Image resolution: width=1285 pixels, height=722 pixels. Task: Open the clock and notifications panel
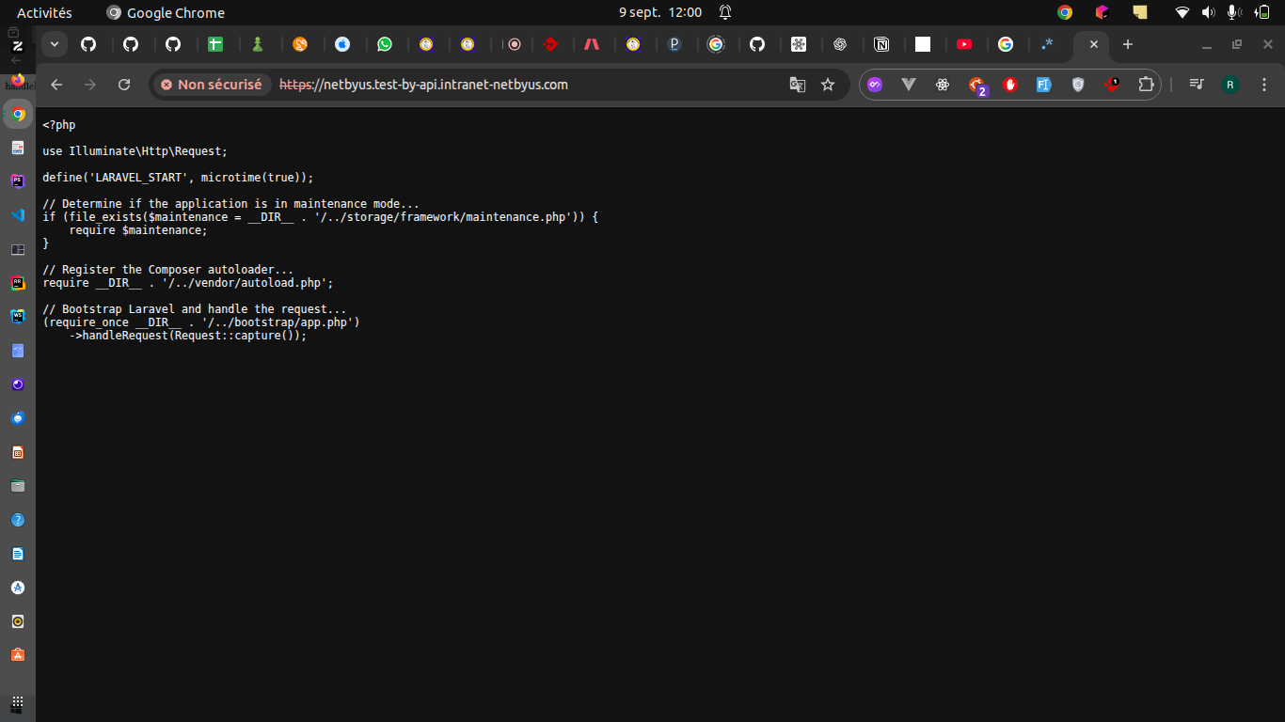660,12
